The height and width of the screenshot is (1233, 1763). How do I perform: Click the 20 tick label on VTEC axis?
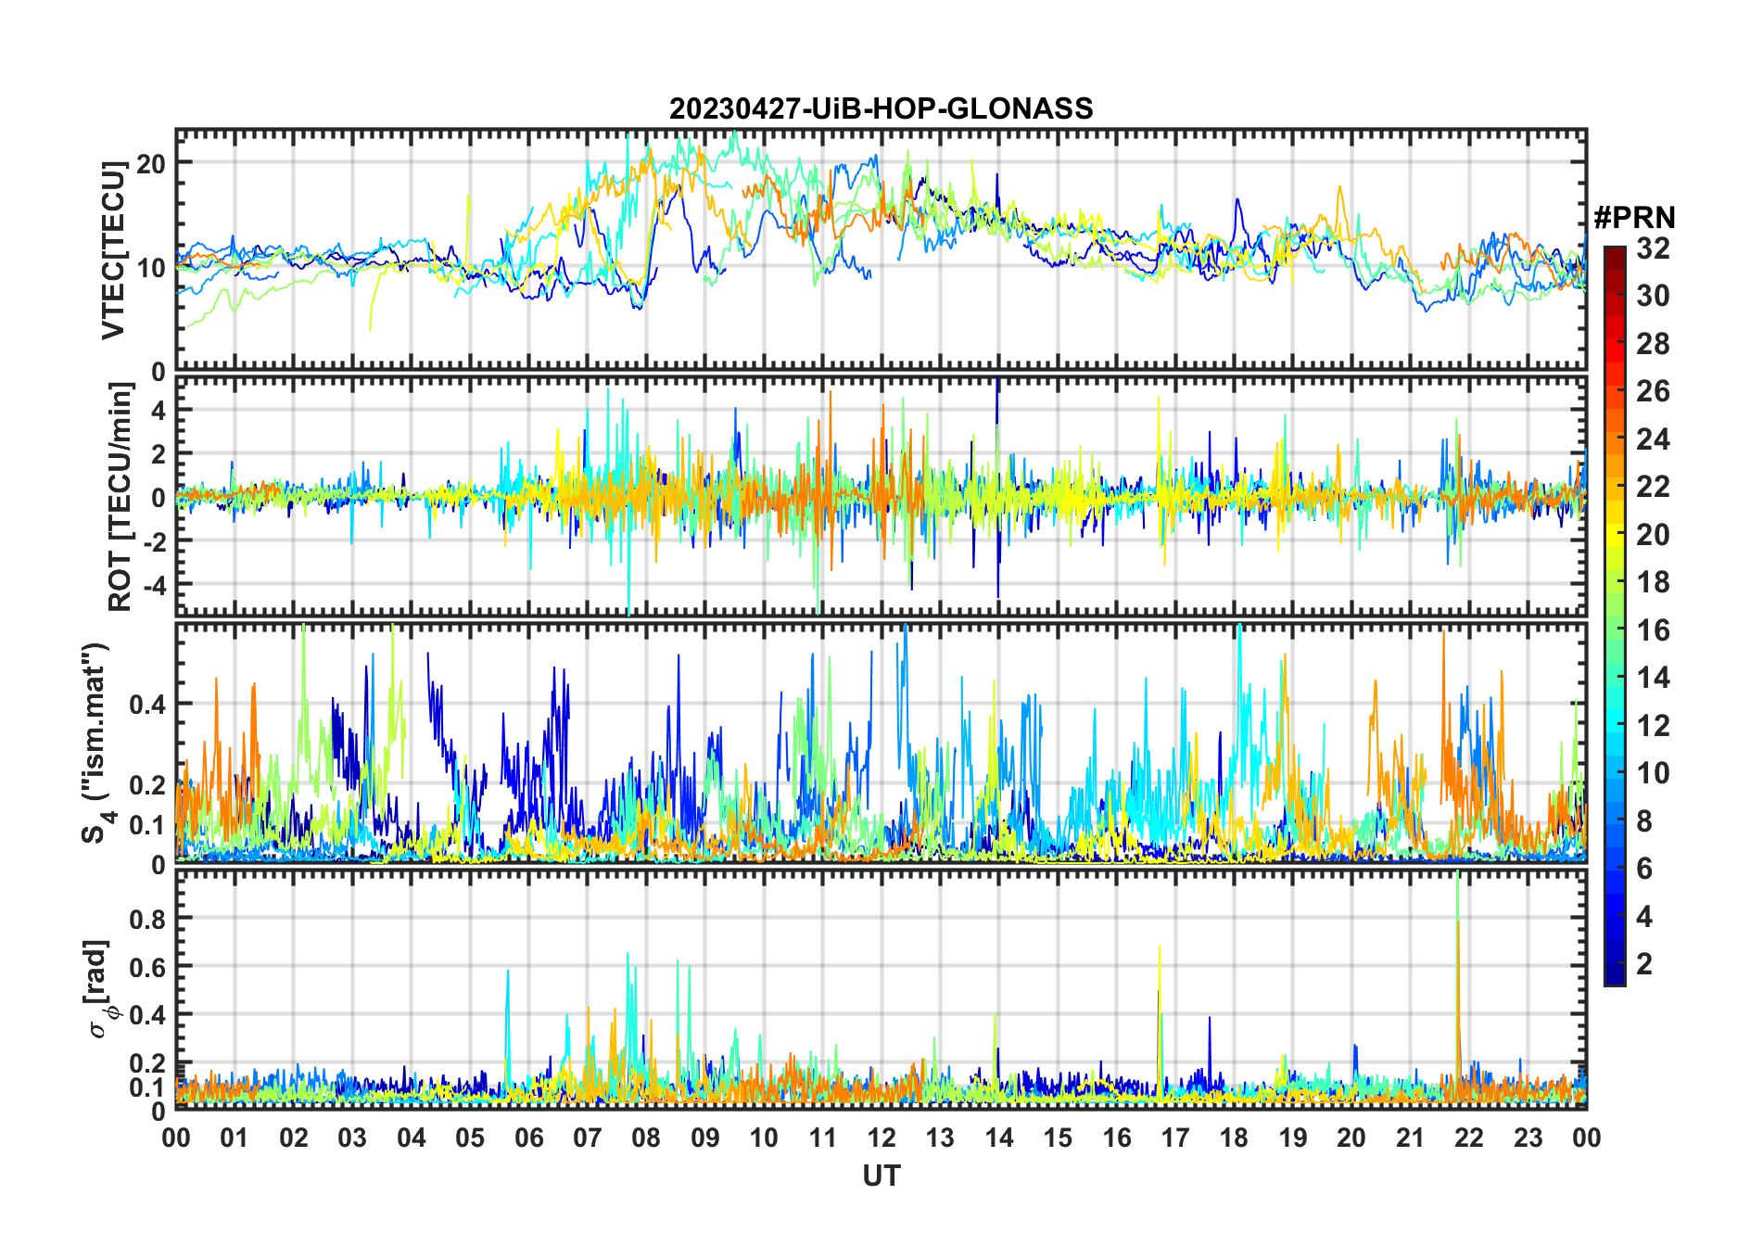click(x=150, y=164)
